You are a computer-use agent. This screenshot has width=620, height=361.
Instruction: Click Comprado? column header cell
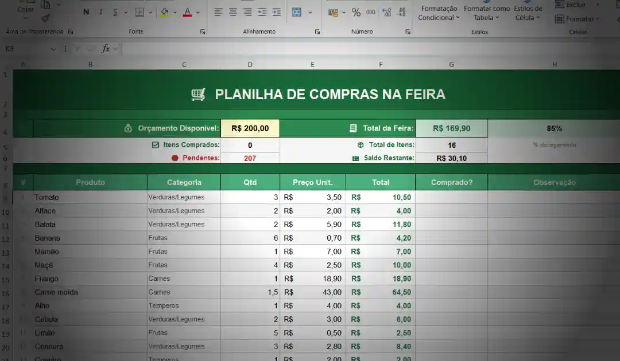click(452, 182)
